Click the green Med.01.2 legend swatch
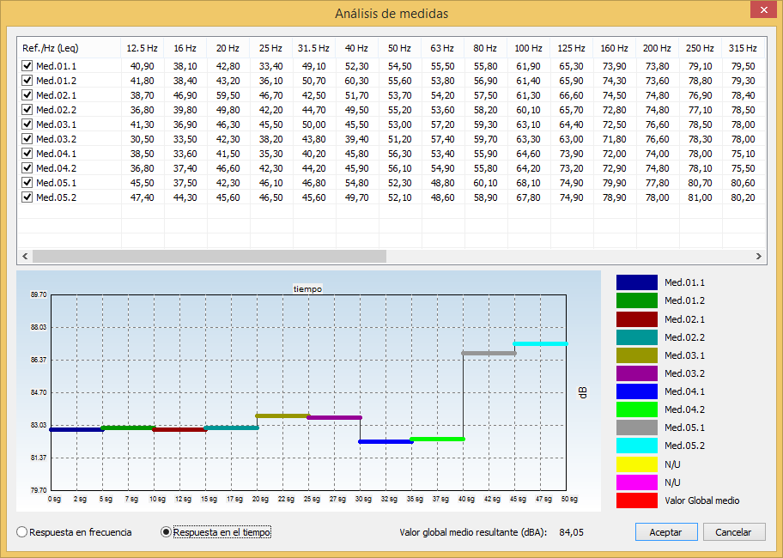The width and height of the screenshot is (783, 558). [637, 300]
